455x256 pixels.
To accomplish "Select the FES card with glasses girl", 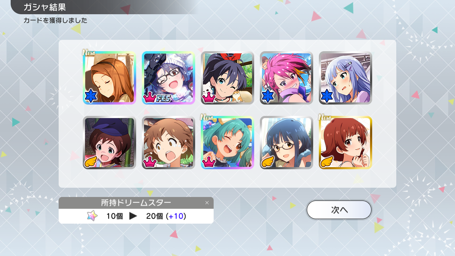I will (168, 78).
